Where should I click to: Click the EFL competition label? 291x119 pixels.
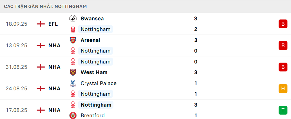click(53, 24)
